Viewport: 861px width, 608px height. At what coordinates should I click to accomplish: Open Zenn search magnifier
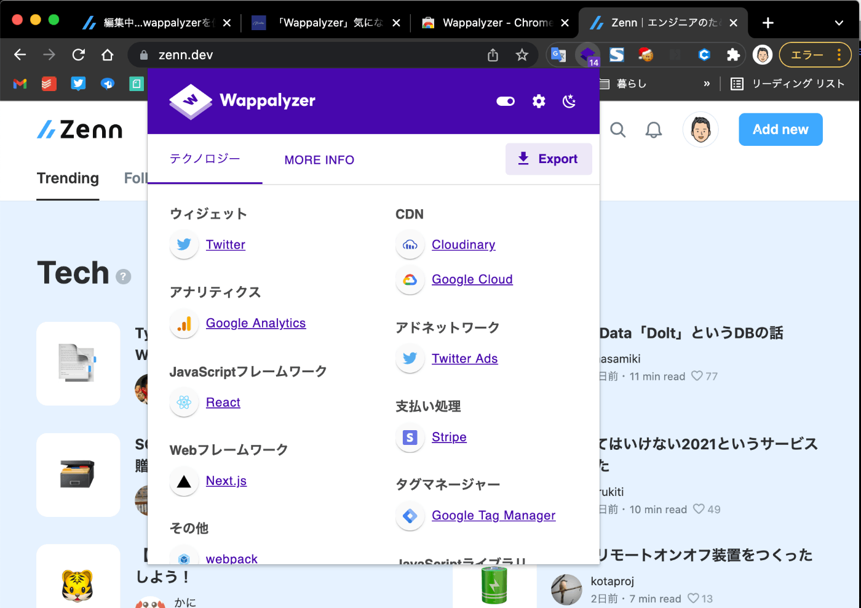tap(618, 130)
